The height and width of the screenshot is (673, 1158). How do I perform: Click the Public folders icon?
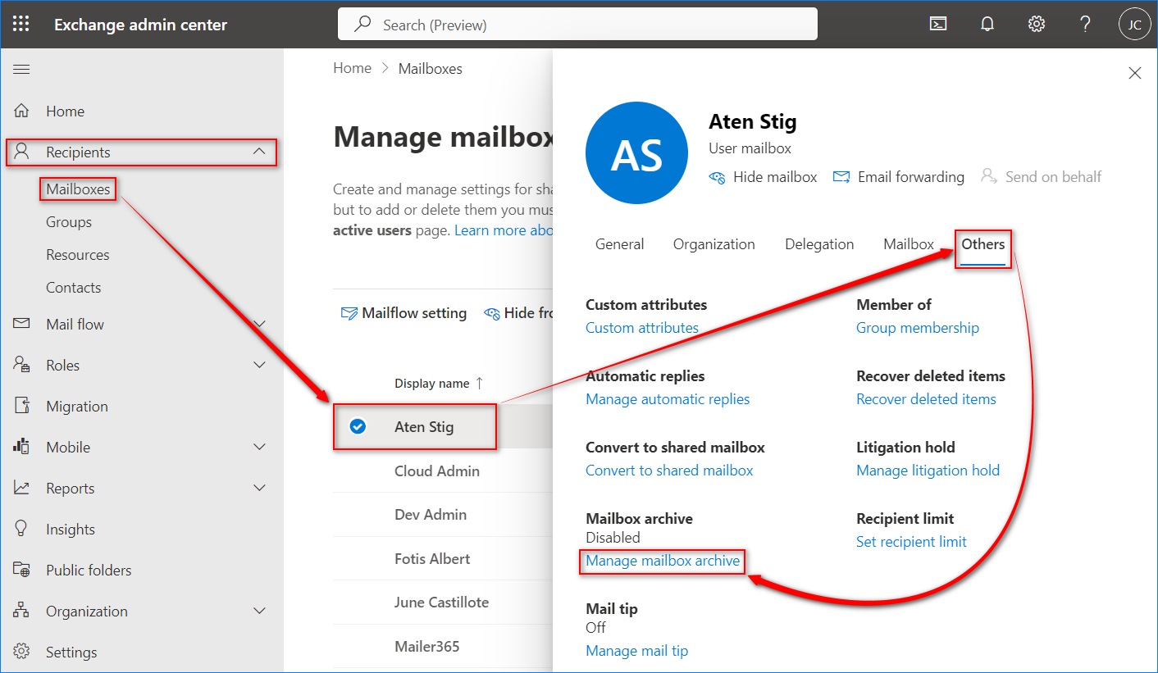[22, 570]
